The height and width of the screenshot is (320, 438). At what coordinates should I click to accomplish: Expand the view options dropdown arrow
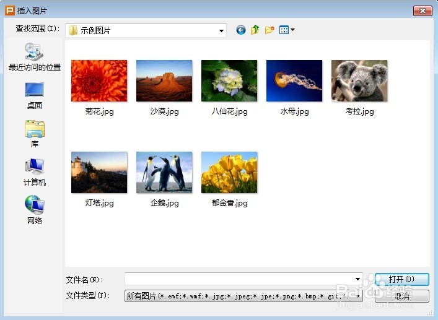point(292,29)
